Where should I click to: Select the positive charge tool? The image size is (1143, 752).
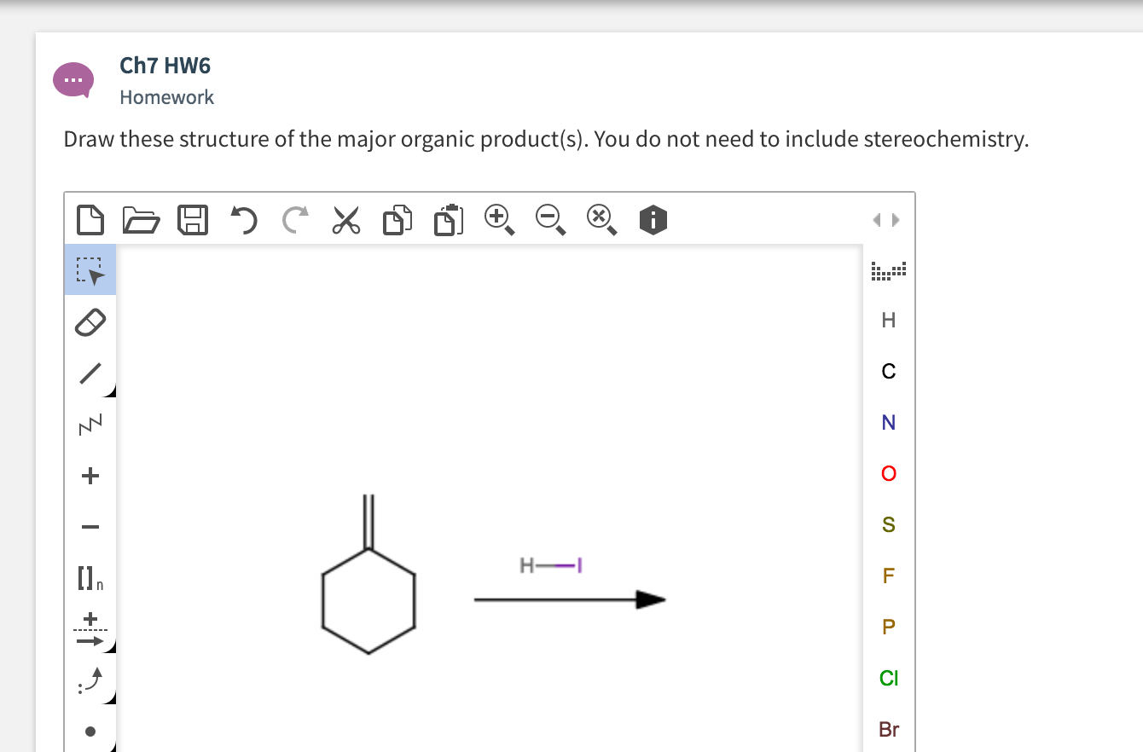[x=90, y=476]
